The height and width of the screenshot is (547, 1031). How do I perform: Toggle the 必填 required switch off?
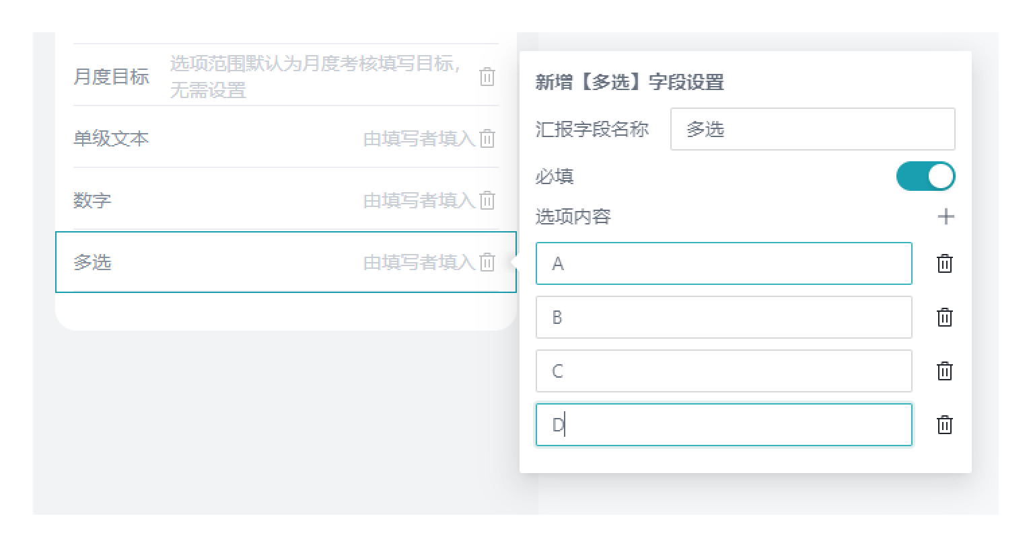pos(925,177)
